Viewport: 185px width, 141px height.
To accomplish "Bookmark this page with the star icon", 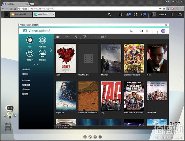I will (164, 9).
